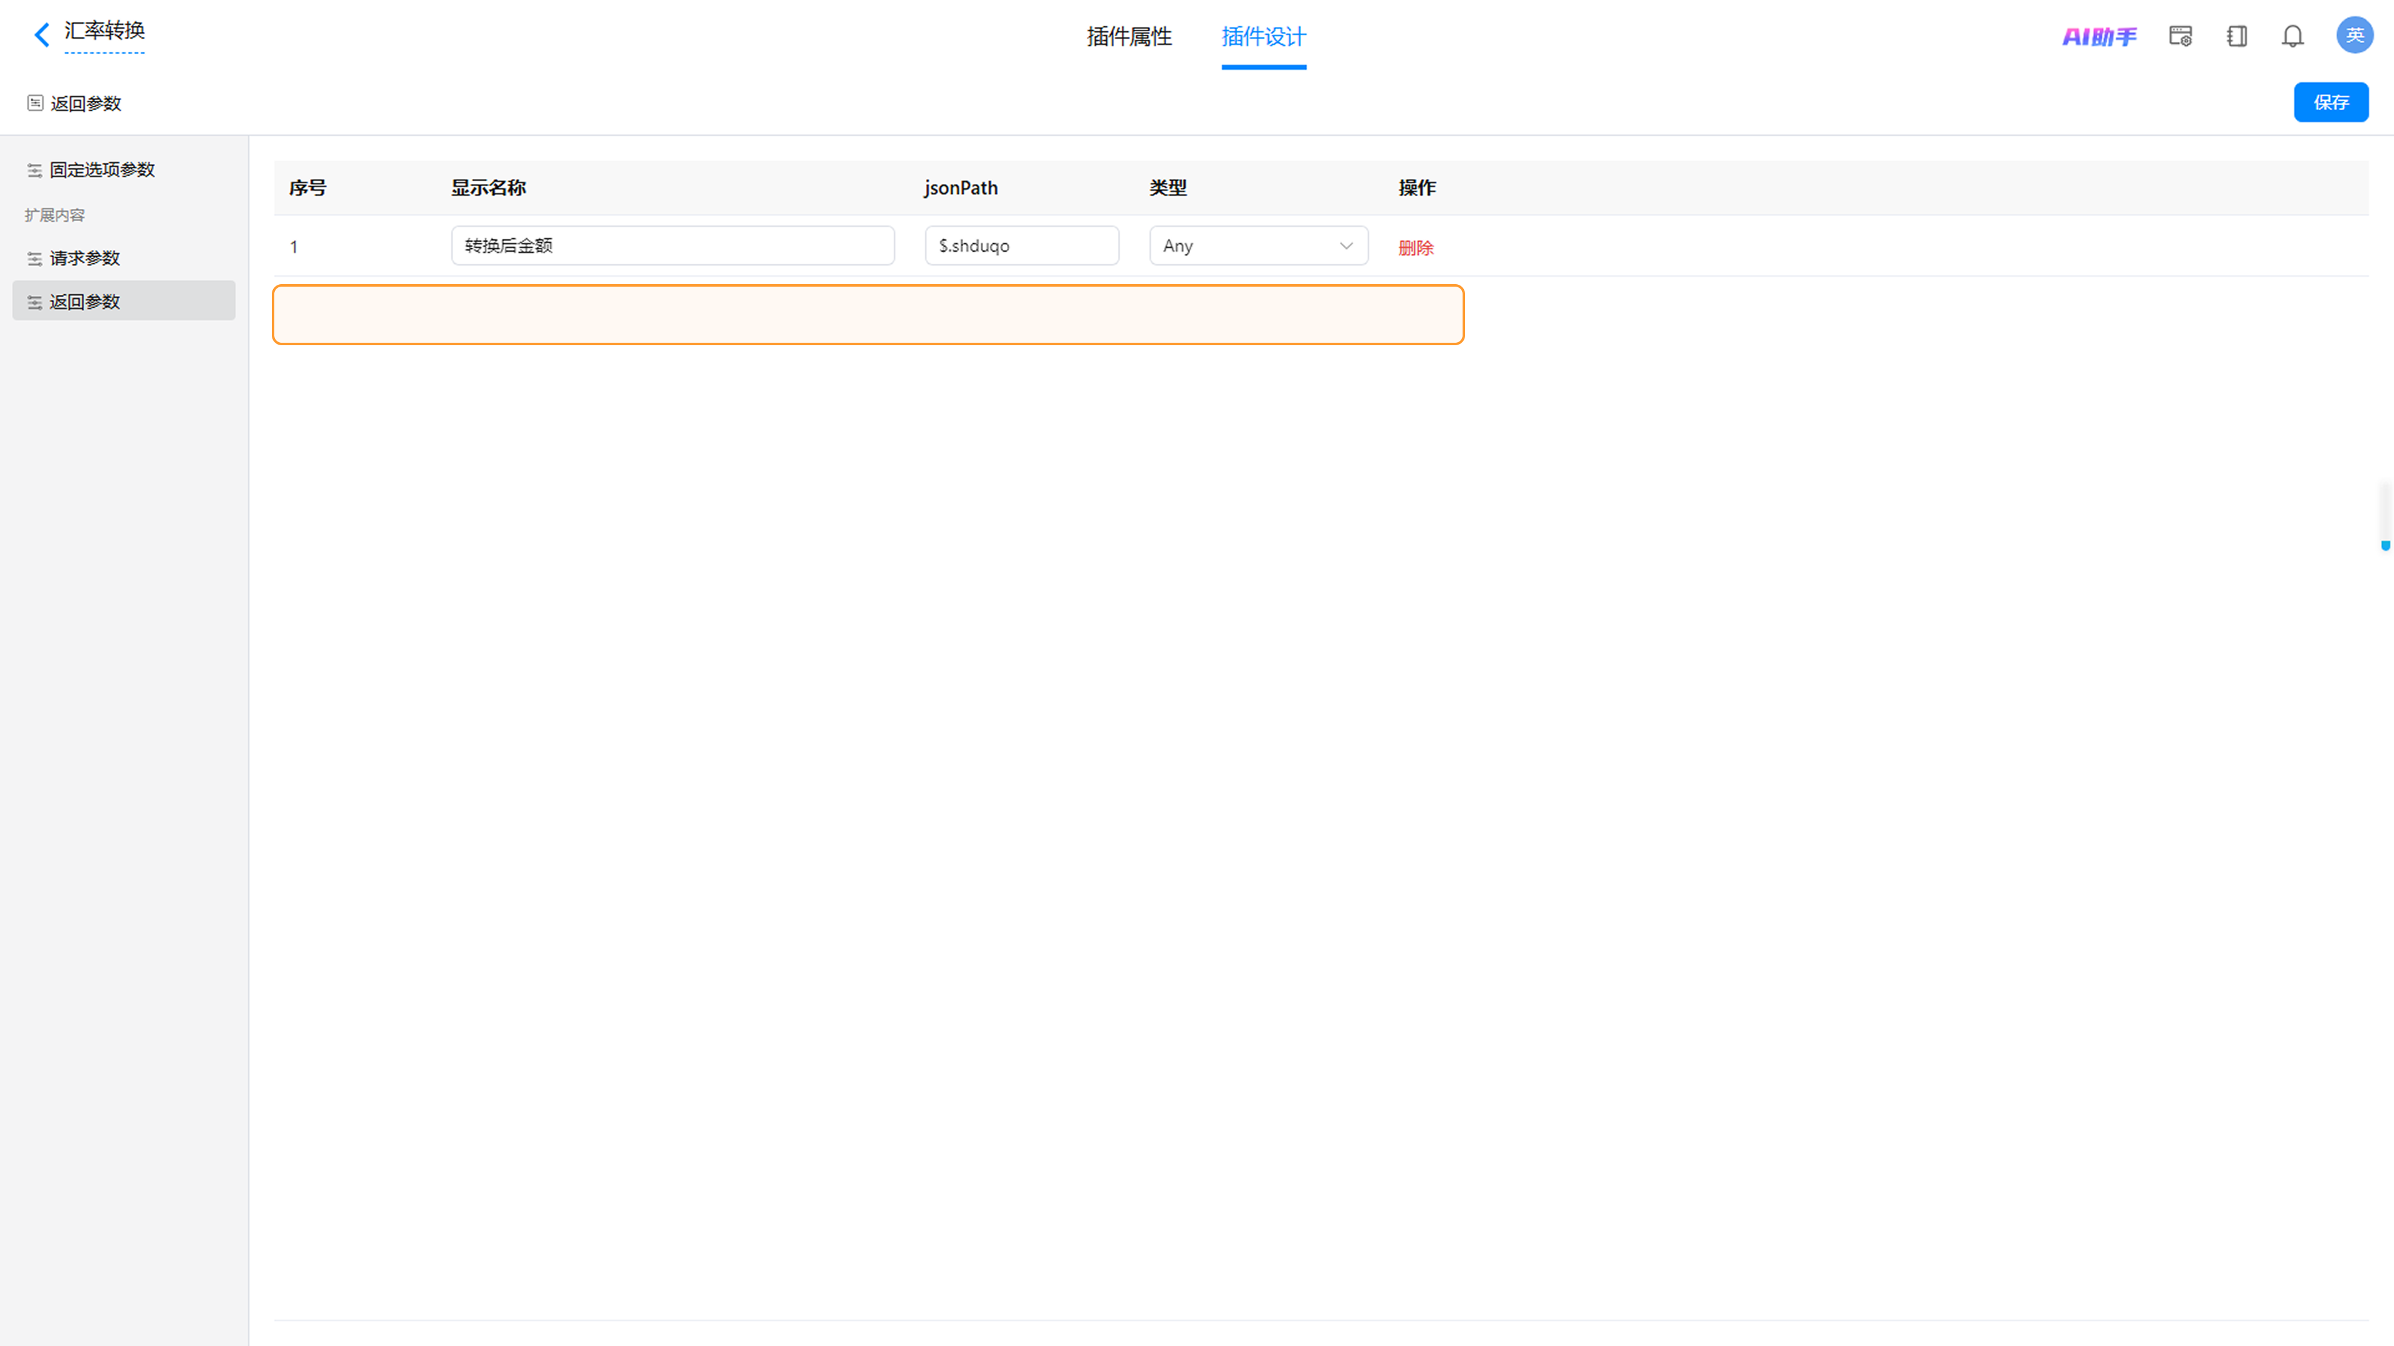Click the jsonPath column header
The height and width of the screenshot is (1346, 2394).
[961, 188]
